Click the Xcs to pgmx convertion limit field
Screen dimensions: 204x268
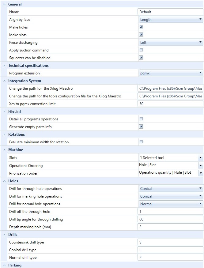pos(170,104)
